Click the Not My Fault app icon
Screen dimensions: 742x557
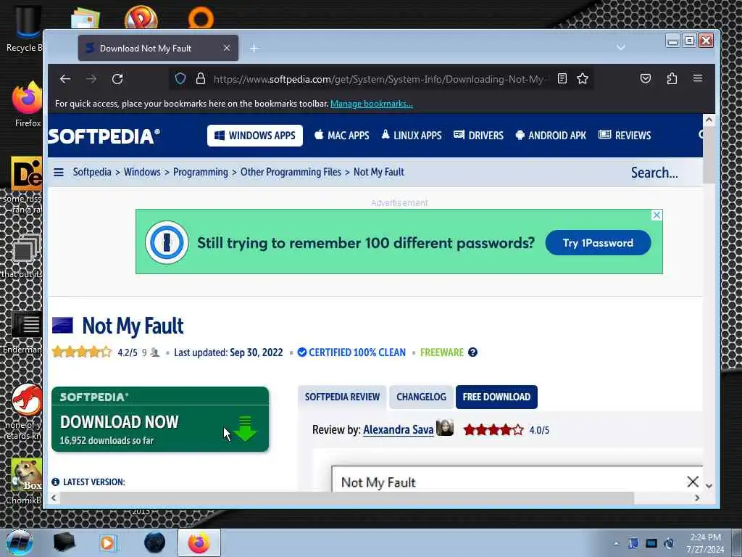[62, 326]
